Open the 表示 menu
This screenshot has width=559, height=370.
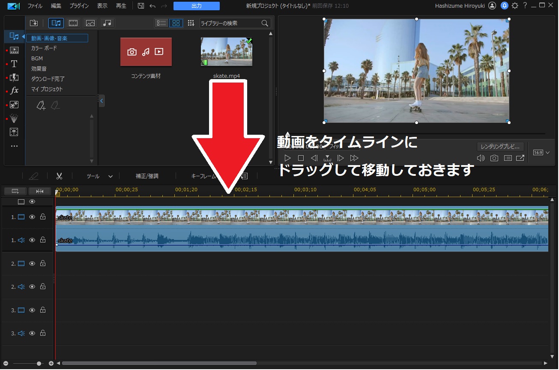point(102,6)
